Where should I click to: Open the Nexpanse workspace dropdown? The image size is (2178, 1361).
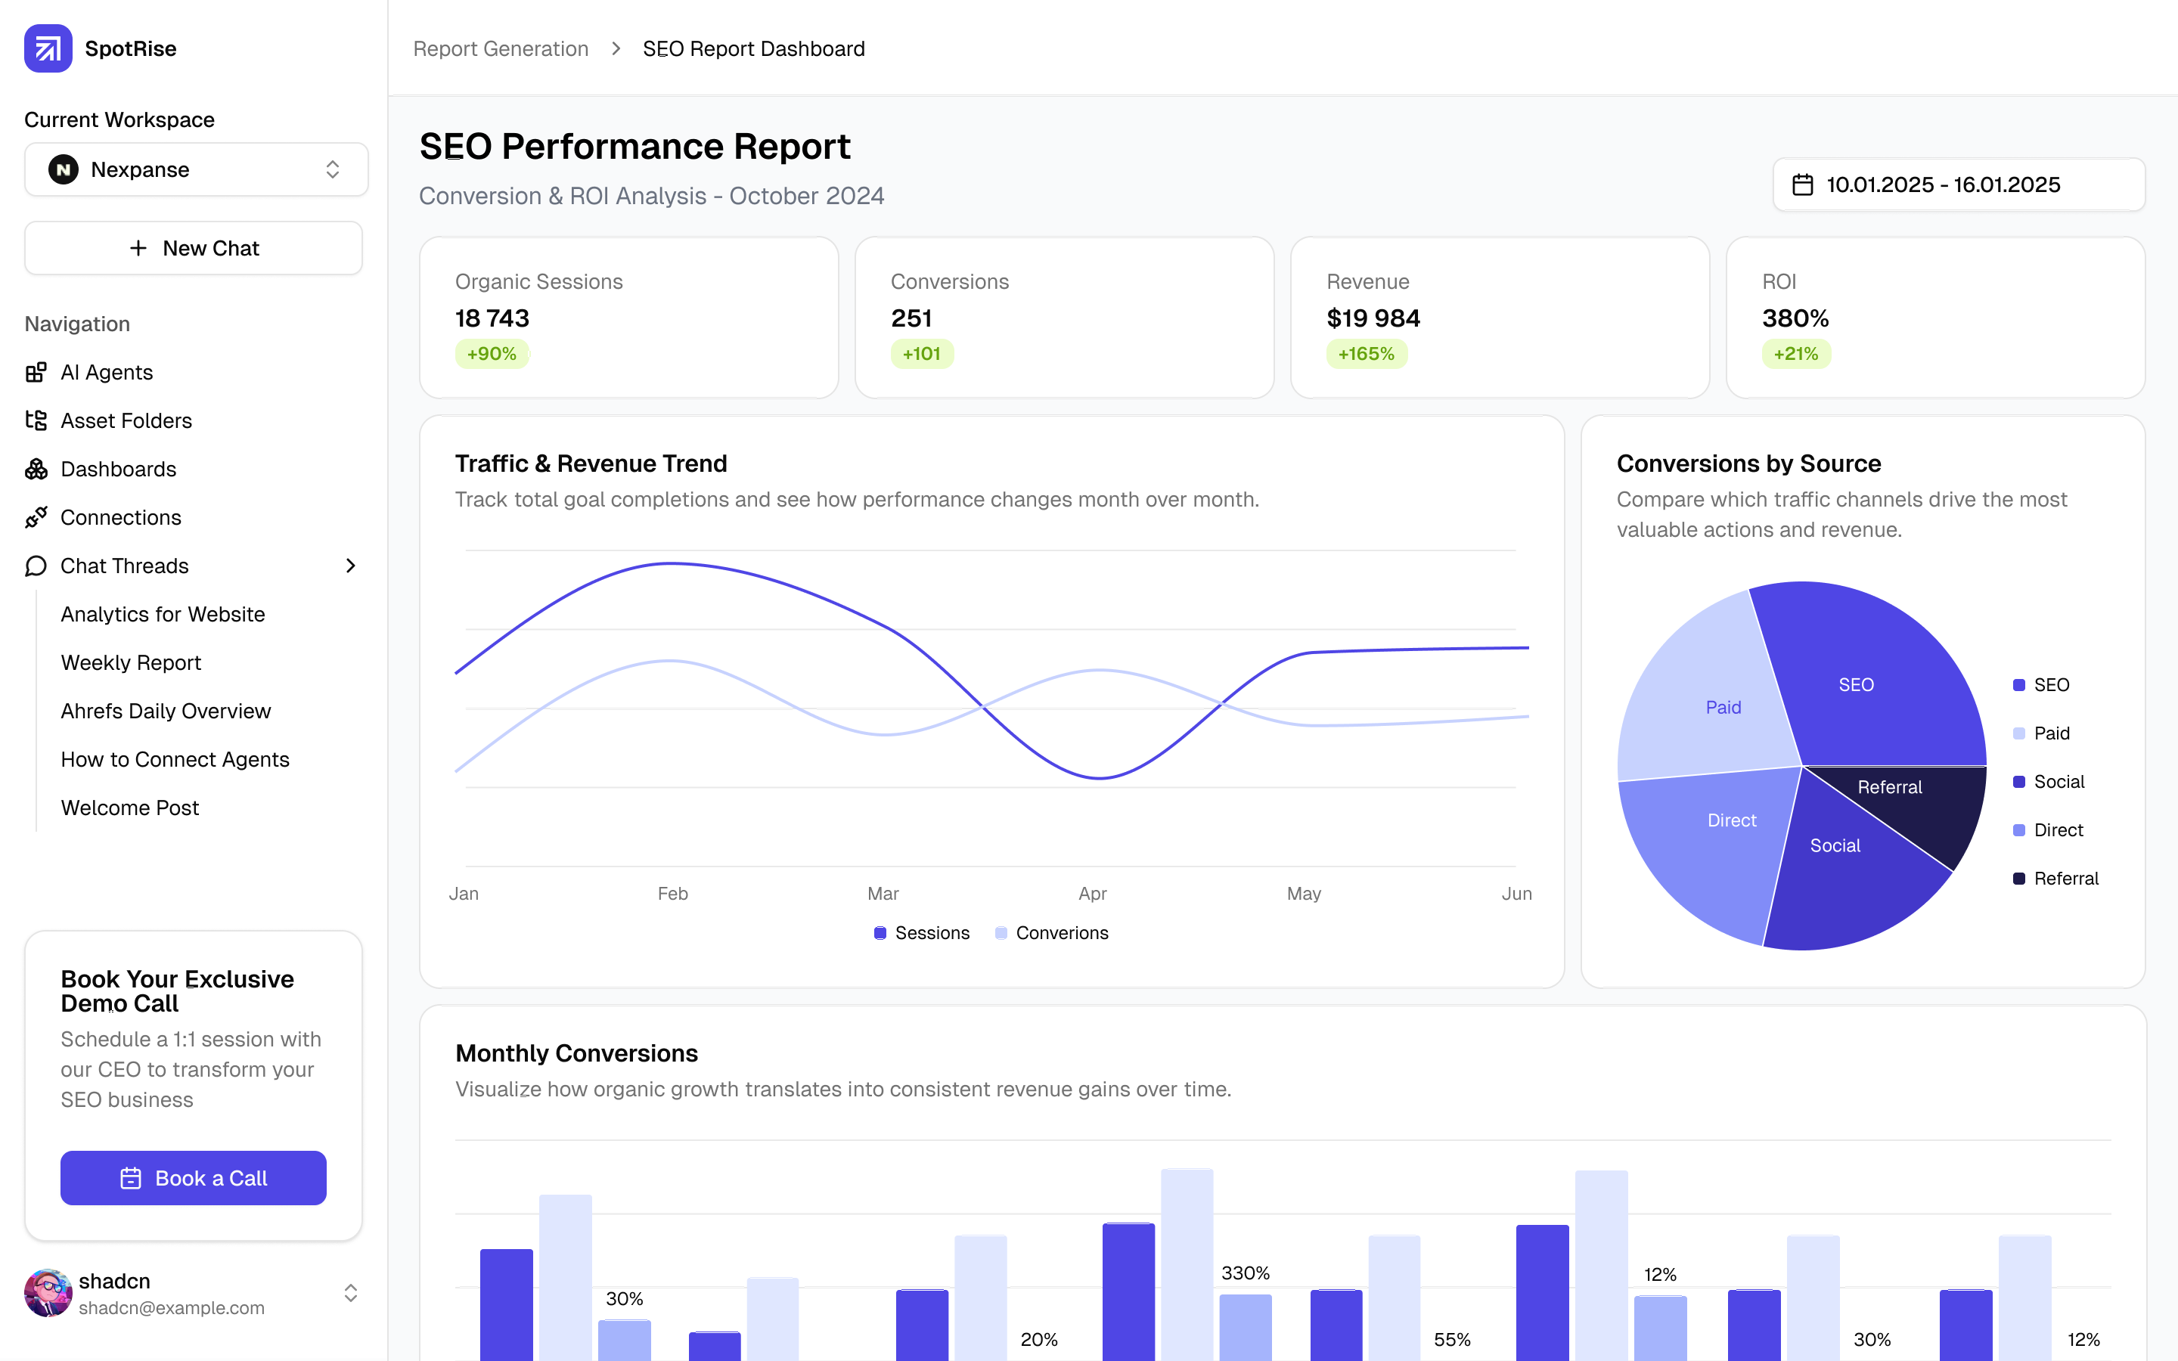(195, 169)
